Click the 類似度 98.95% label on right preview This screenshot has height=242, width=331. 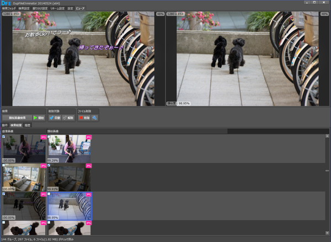[178, 104]
